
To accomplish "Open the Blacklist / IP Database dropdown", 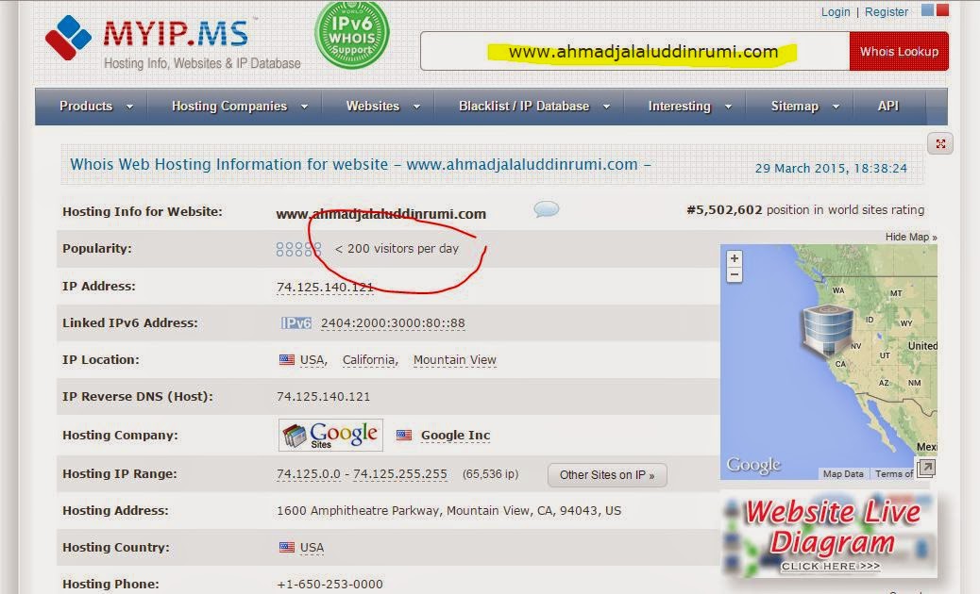I will click(534, 106).
